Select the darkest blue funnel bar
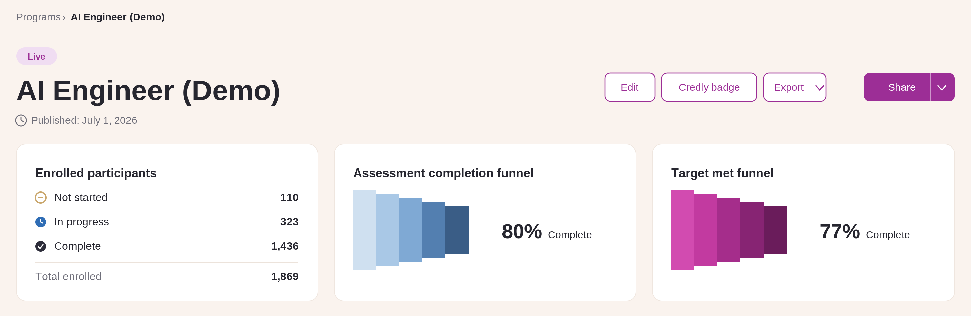The height and width of the screenshot is (316, 971). [457, 230]
